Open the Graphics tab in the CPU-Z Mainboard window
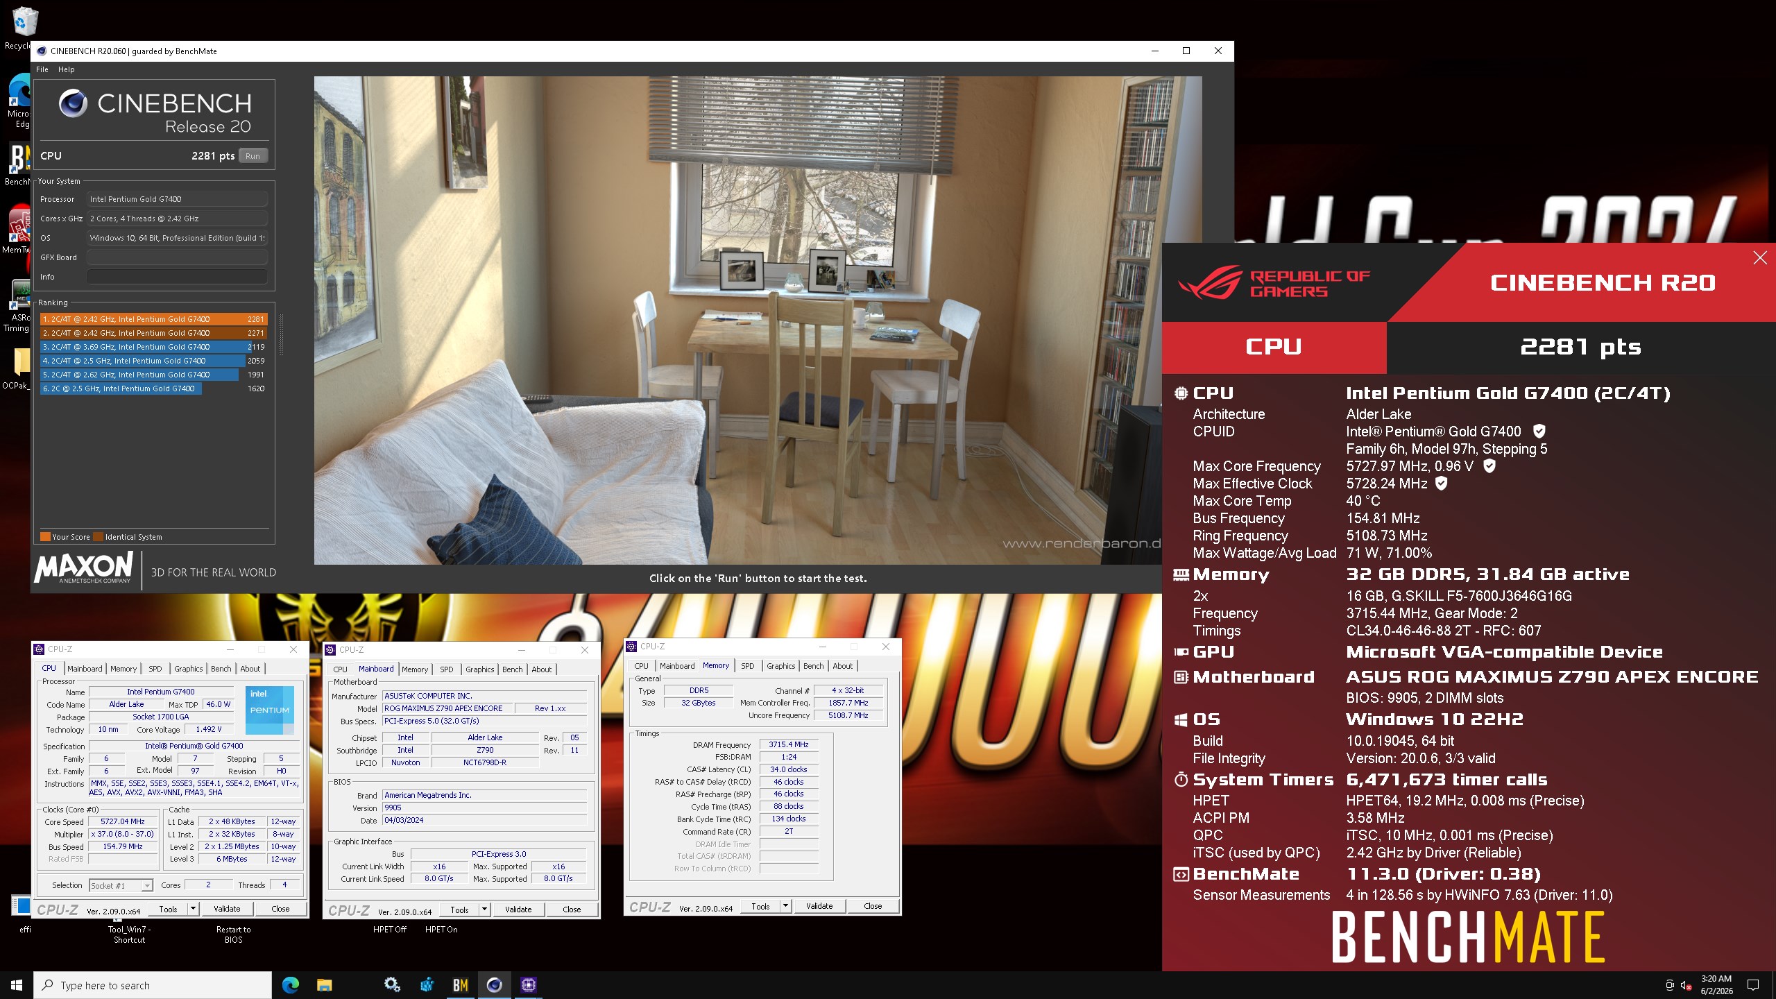This screenshot has height=999, width=1776. click(x=480, y=669)
